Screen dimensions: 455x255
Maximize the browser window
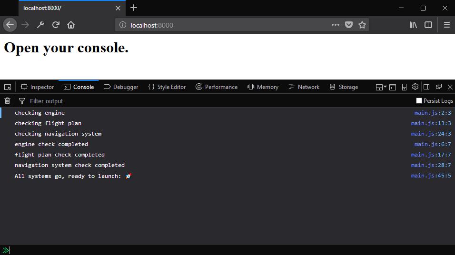click(x=423, y=8)
